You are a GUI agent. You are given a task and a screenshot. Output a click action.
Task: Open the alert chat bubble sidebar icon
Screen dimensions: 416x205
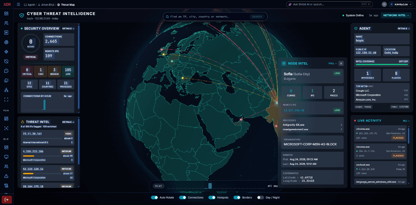pyautogui.click(x=6, y=71)
